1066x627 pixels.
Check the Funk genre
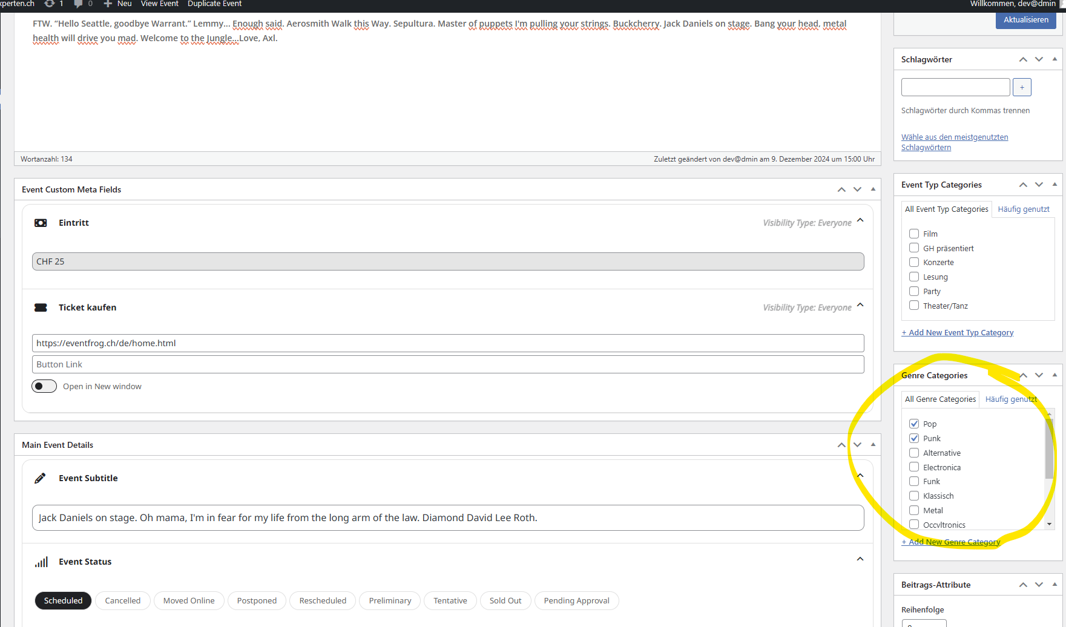click(x=914, y=481)
